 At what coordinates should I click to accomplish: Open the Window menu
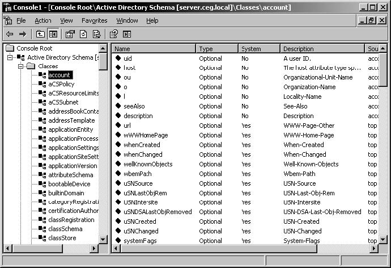point(127,20)
